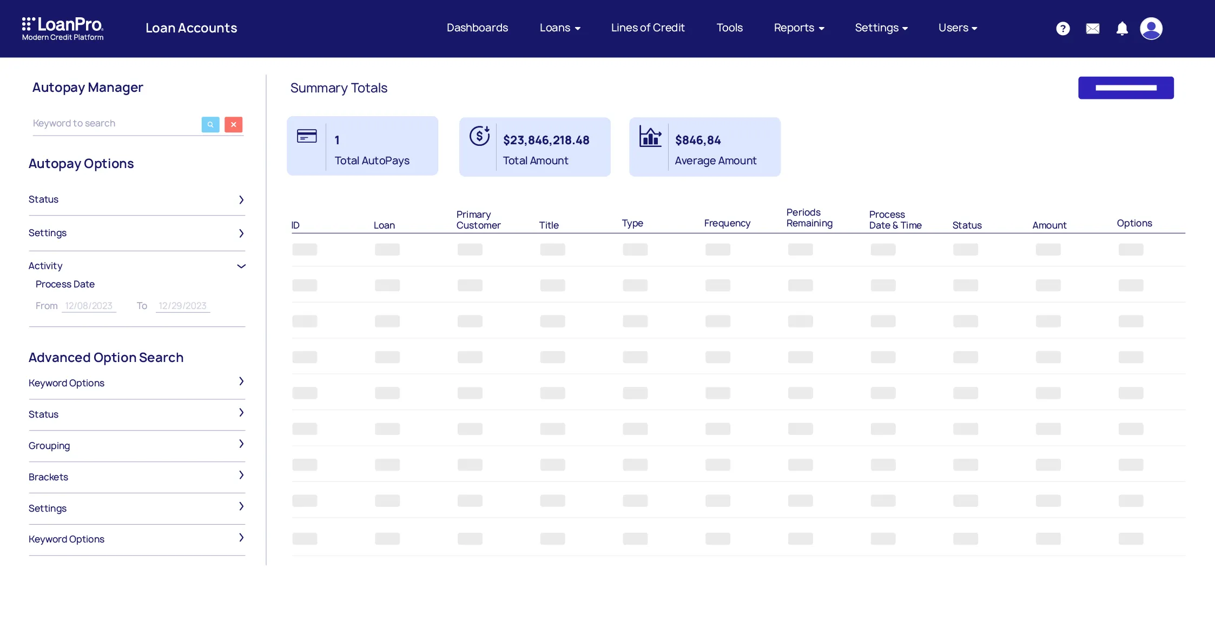
Task: Click the help question mark icon
Action: point(1062,29)
